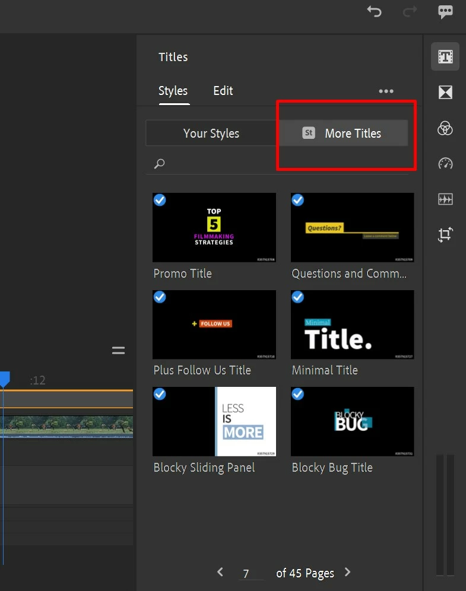Open the feedback speech bubble icon
This screenshot has height=591, width=466.
click(x=445, y=12)
